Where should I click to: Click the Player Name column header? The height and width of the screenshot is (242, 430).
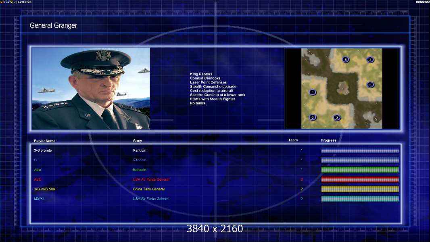(45, 141)
